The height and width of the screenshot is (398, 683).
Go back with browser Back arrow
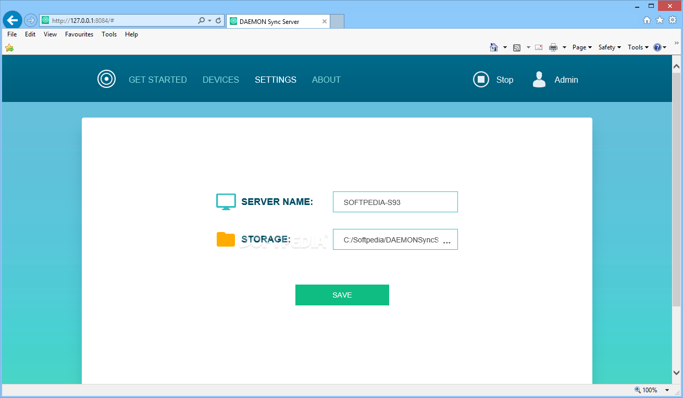pyautogui.click(x=13, y=20)
